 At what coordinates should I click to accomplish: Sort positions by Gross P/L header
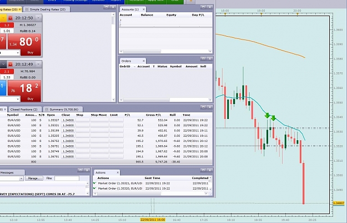click(153, 115)
